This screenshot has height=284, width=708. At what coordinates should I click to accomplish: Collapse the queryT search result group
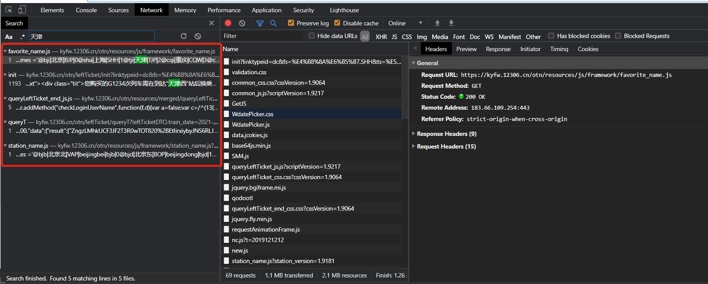[x=5, y=122]
